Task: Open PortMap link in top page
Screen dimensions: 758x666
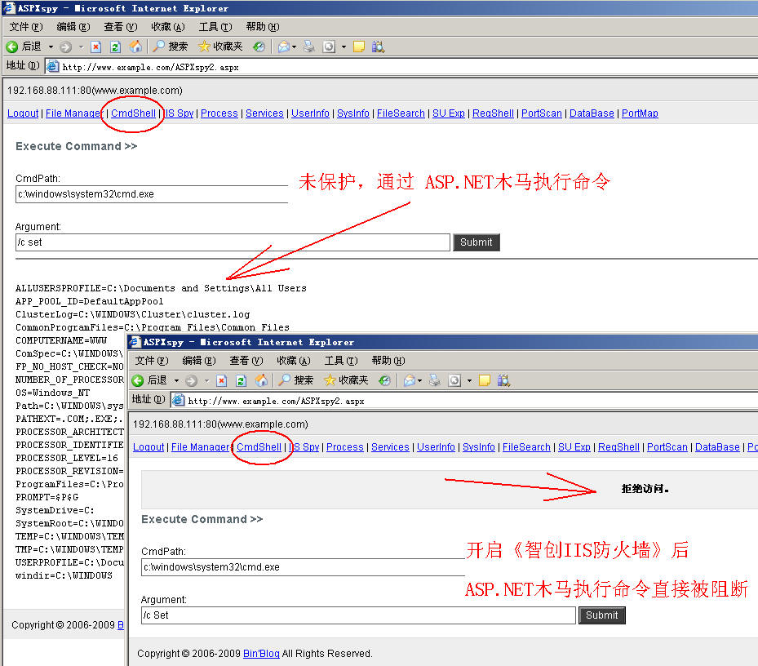Action: [640, 113]
